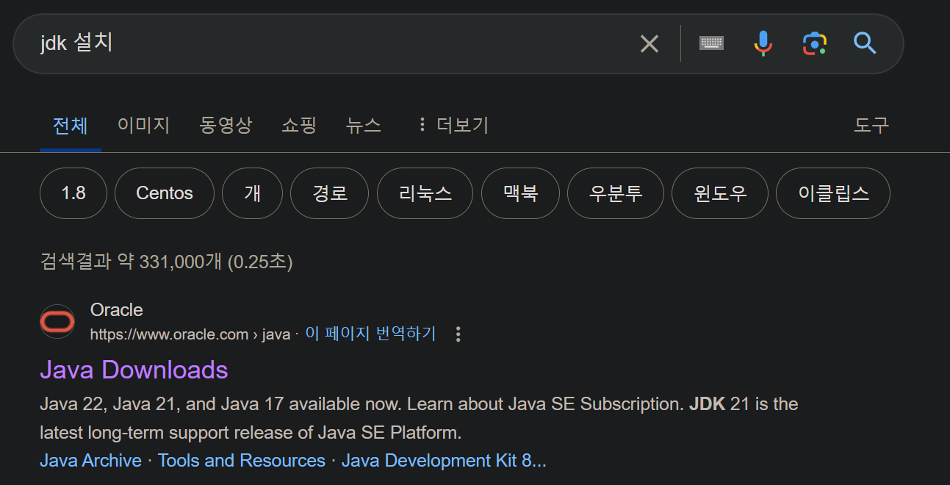Switch to the 이미지 tab
Image resolution: width=950 pixels, height=485 pixels.
coord(143,125)
